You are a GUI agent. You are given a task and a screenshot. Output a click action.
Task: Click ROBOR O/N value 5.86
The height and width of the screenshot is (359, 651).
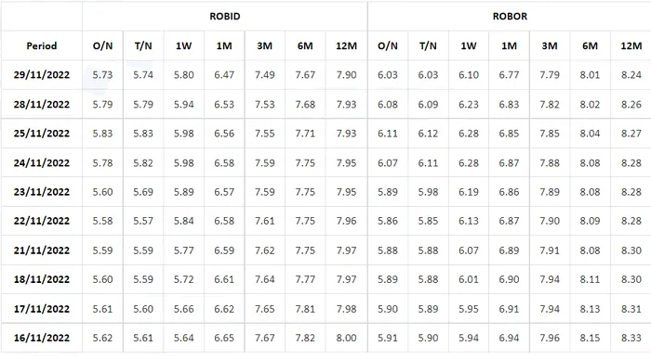388,221
